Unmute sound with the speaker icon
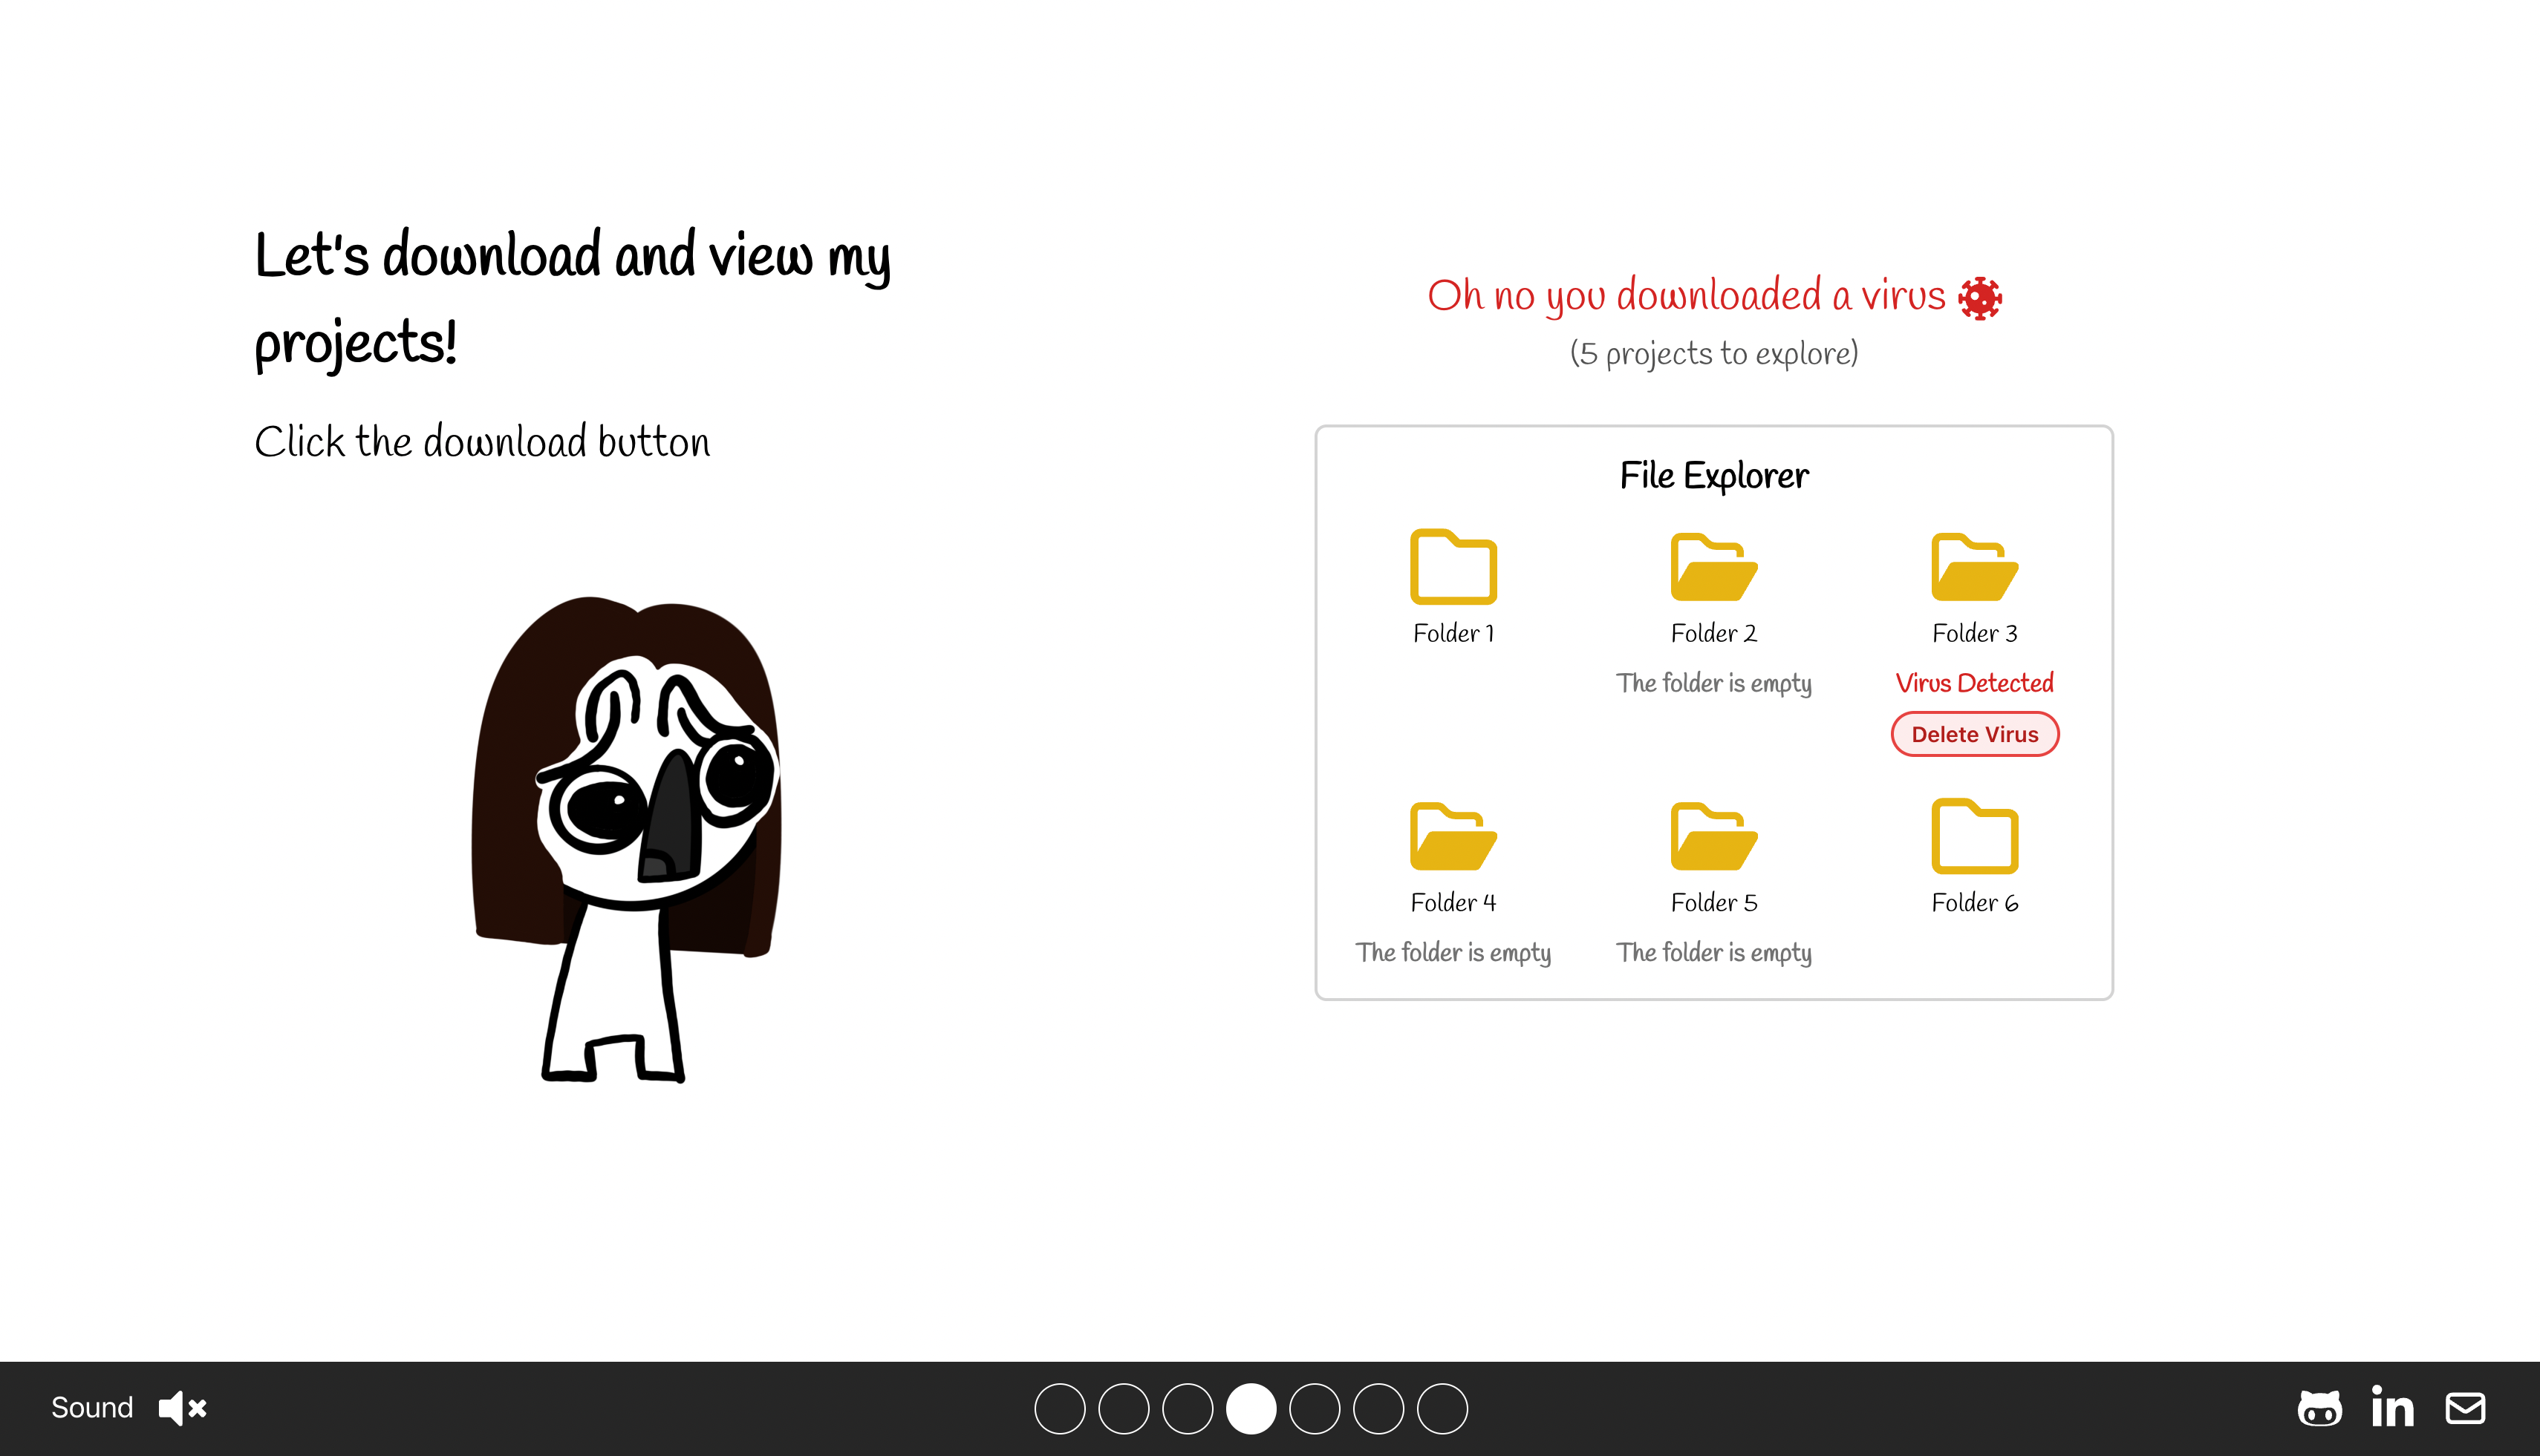This screenshot has height=1456, width=2540. tap(182, 1408)
